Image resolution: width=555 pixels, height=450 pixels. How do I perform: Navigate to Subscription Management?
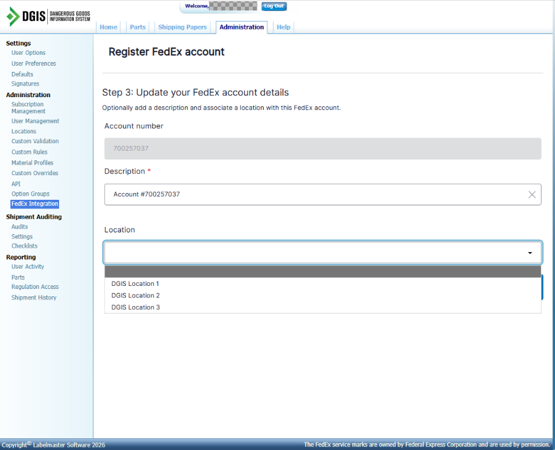tap(28, 108)
